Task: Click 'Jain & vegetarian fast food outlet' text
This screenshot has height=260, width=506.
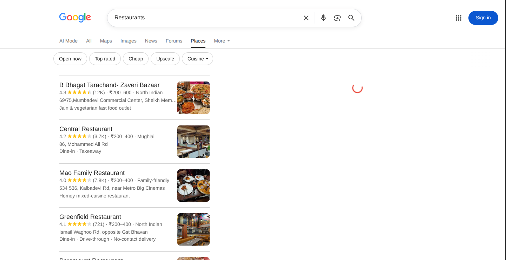Action: (x=95, y=108)
